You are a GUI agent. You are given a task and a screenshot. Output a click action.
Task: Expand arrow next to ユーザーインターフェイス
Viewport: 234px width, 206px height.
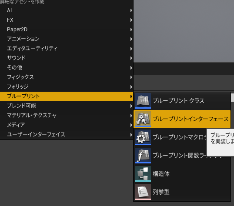(x=131, y=135)
